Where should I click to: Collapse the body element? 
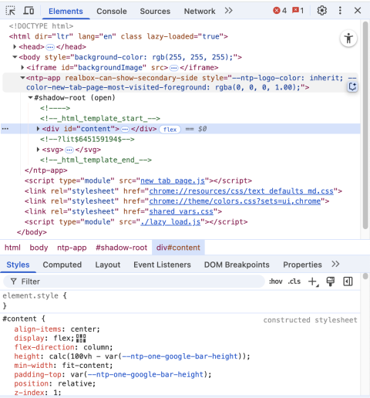(x=15, y=57)
